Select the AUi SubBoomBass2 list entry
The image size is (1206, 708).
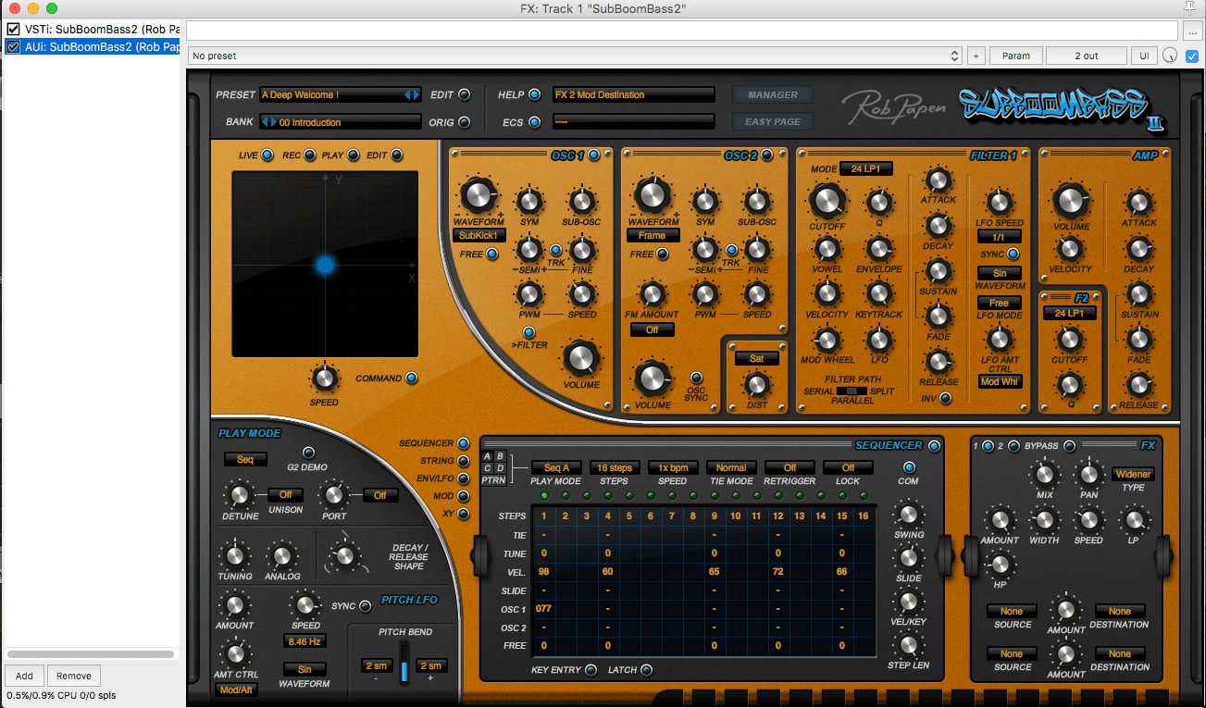point(91,46)
